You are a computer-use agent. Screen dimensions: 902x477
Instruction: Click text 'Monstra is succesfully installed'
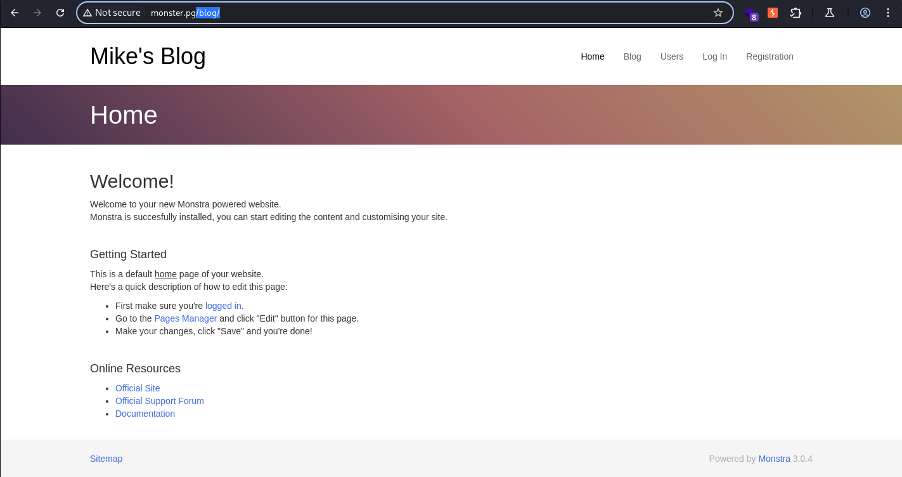click(152, 217)
